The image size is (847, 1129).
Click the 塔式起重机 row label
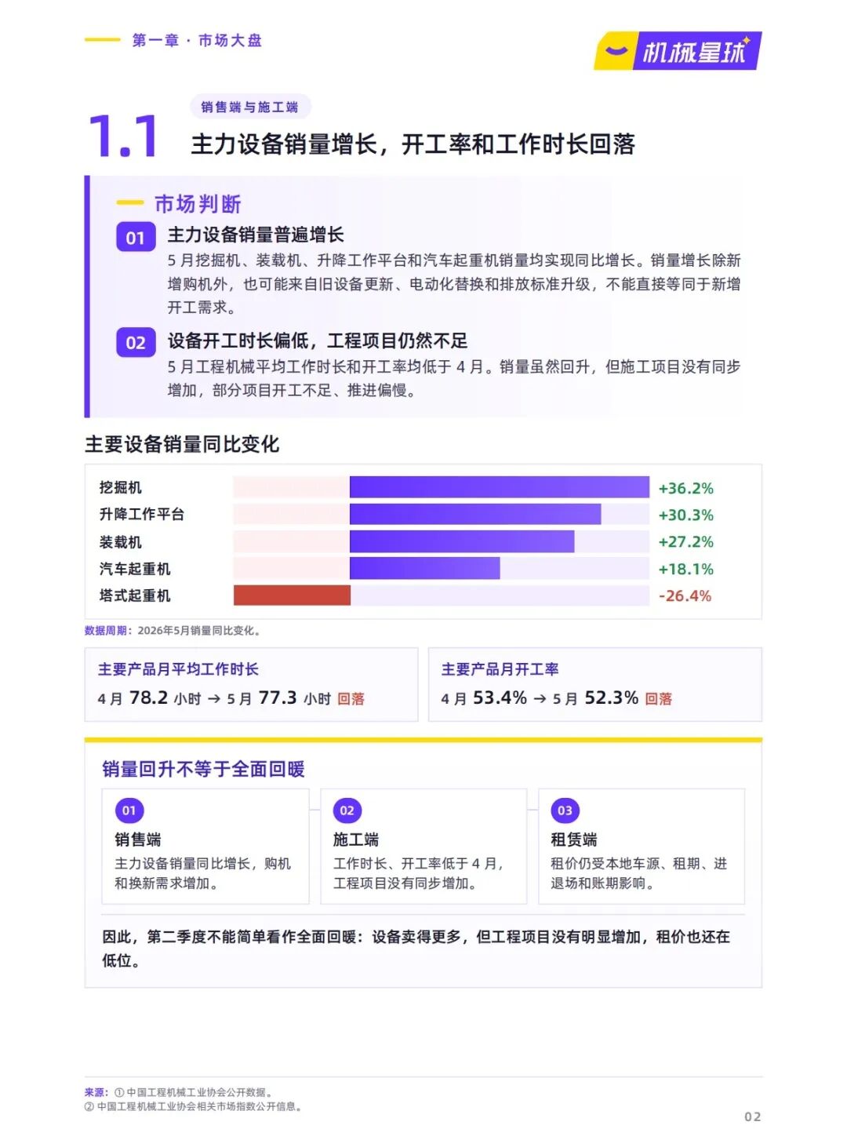[134, 595]
